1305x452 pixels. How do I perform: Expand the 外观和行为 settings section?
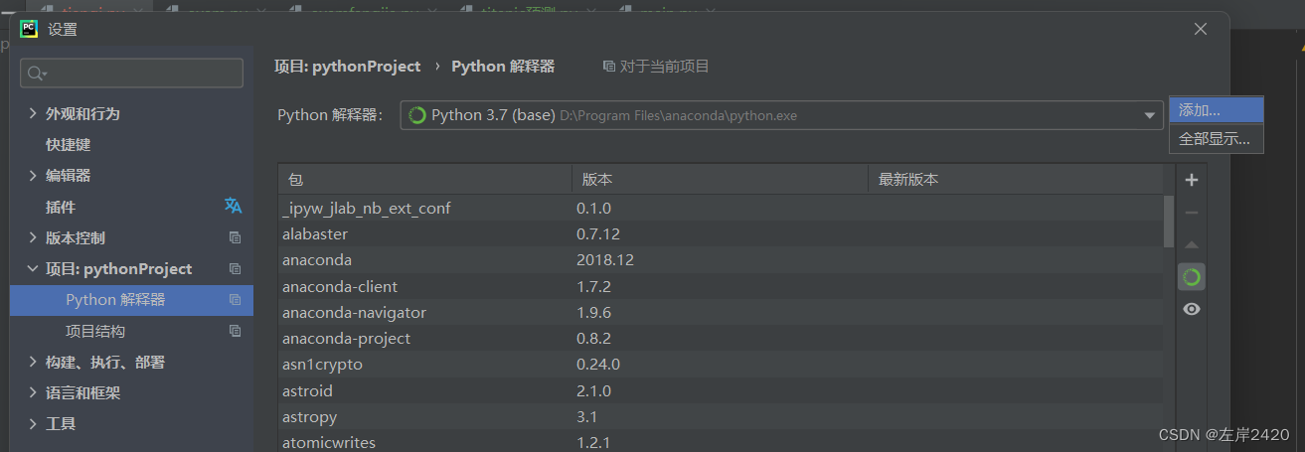click(34, 113)
